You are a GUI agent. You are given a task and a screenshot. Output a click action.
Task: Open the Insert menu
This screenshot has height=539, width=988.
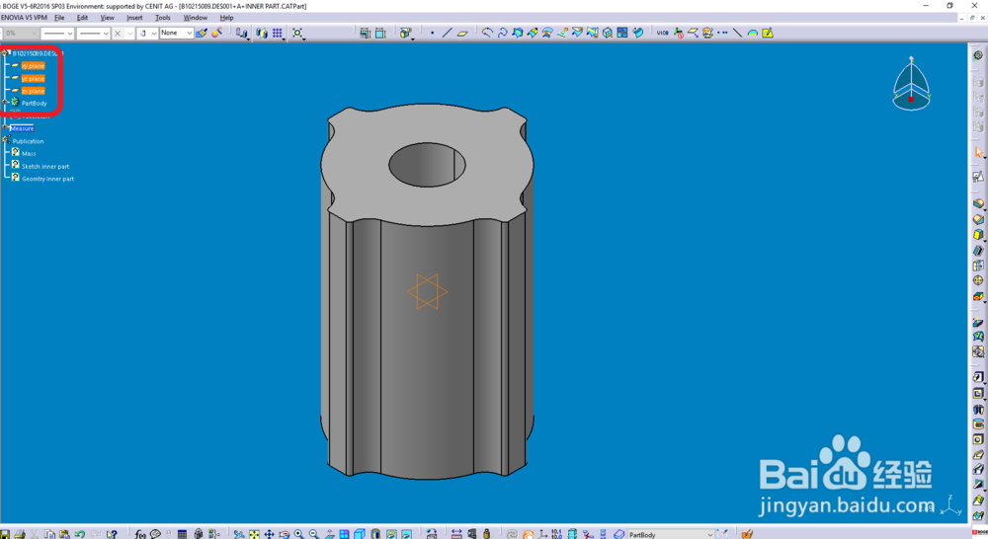134,18
